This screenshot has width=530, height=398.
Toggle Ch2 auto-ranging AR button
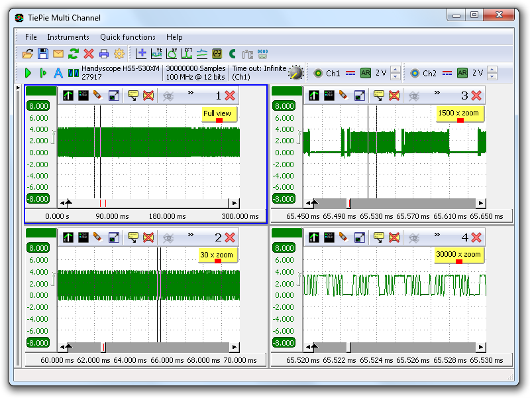pyautogui.click(x=462, y=73)
